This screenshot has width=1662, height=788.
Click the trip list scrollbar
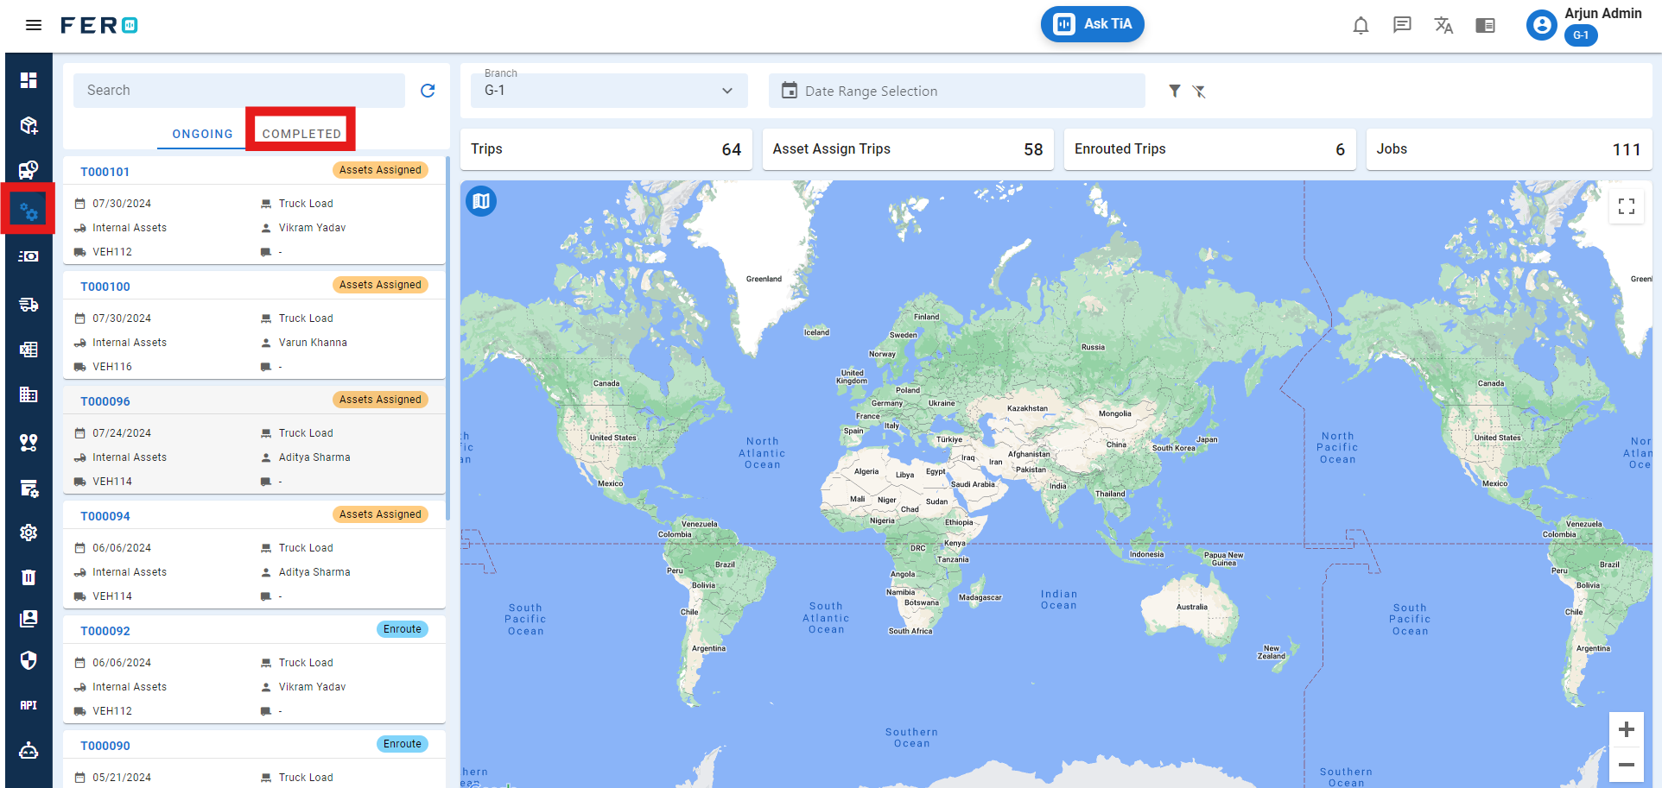click(447, 338)
